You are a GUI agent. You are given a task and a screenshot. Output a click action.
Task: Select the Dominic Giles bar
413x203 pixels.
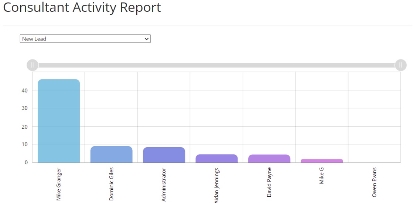pyautogui.click(x=111, y=154)
